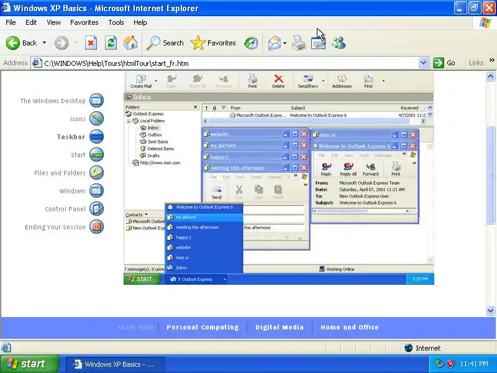Open the Messenger people icon
The image size is (497, 373).
click(x=339, y=43)
